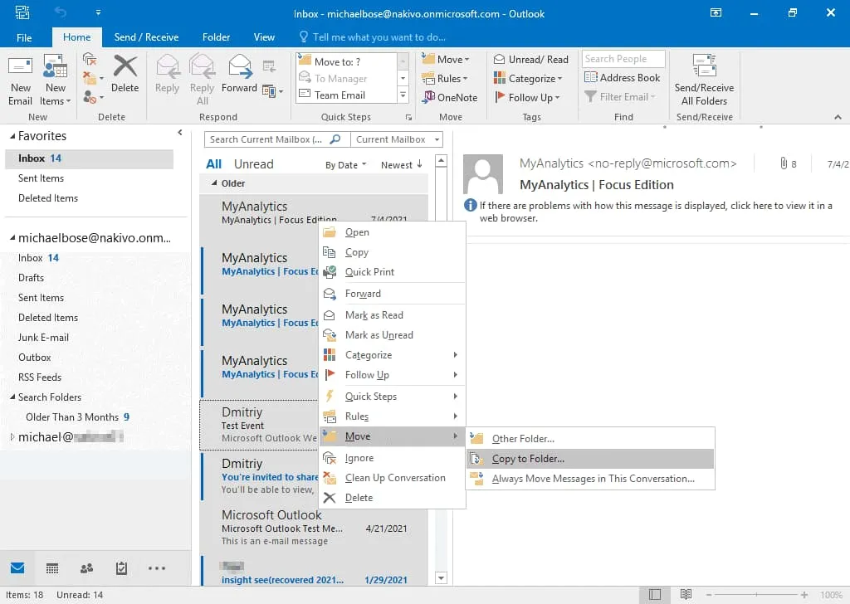
Task: Open the Address Book
Action: [x=623, y=78]
